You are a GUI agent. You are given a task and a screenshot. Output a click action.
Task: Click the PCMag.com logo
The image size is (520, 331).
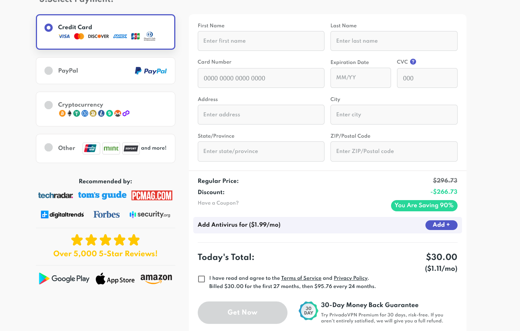pyautogui.click(x=152, y=195)
